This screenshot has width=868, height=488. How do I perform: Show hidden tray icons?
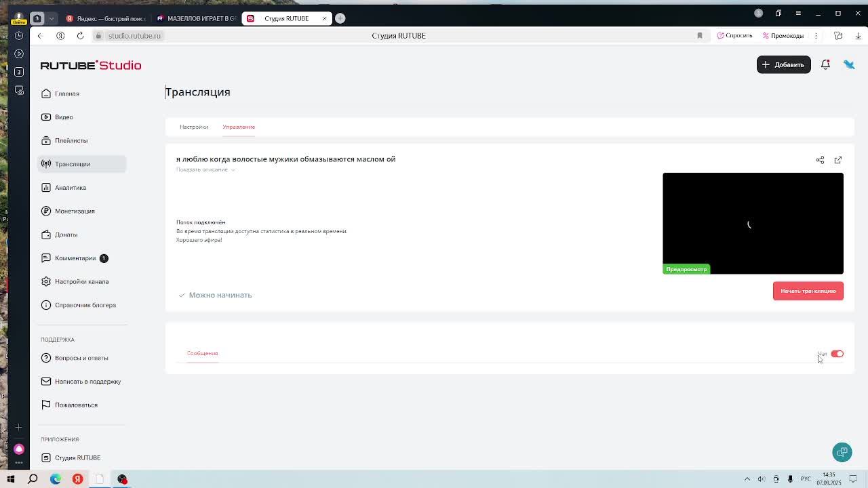pyautogui.click(x=747, y=479)
